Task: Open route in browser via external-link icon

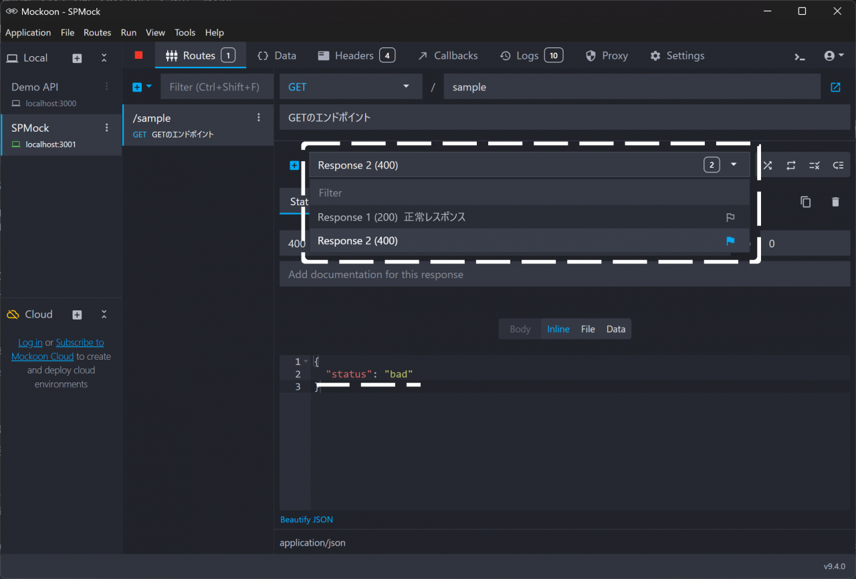Action: click(835, 87)
